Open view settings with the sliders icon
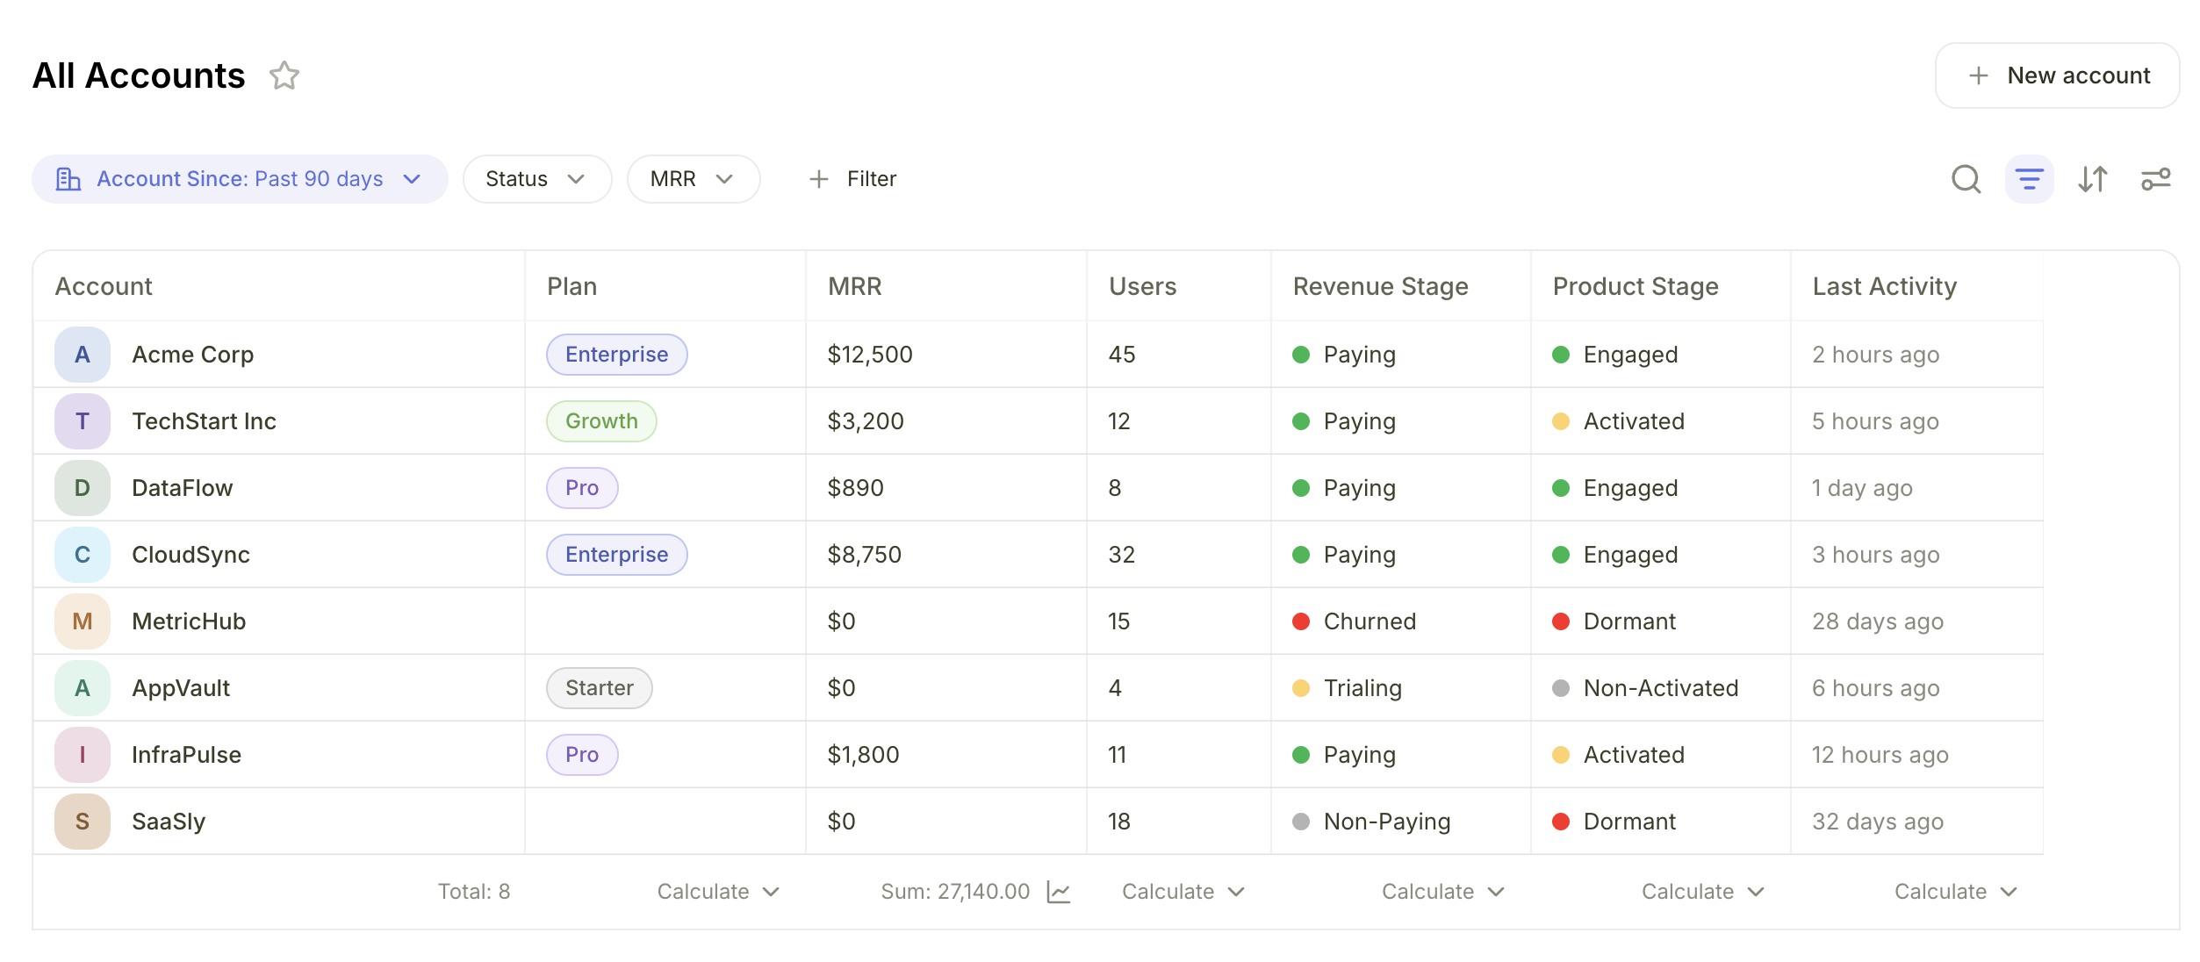Image resolution: width=2200 pixels, height=962 pixels. [x=2157, y=179]
